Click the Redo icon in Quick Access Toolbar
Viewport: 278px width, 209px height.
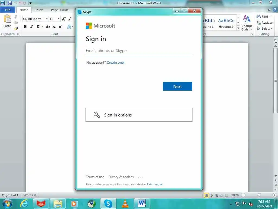click(x=24, y=3)
